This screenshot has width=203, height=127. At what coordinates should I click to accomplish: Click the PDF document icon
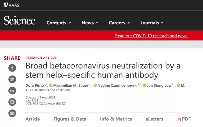(179, 119)
